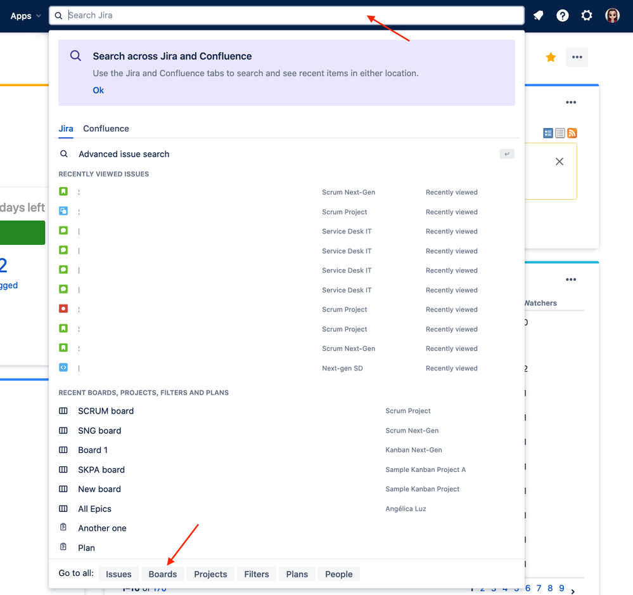Go to all Boards
This screenshot has width=633, height=595.
pos(163,574)
